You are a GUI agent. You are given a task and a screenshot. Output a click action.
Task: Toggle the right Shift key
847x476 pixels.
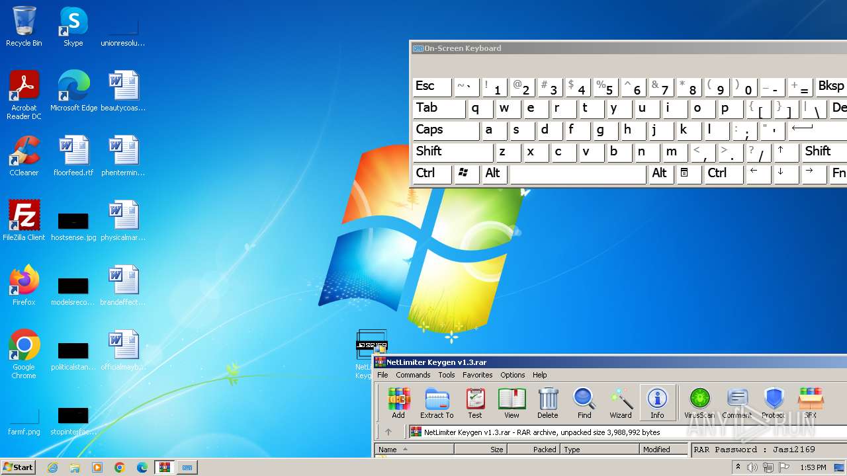click(x=825, y=152)
